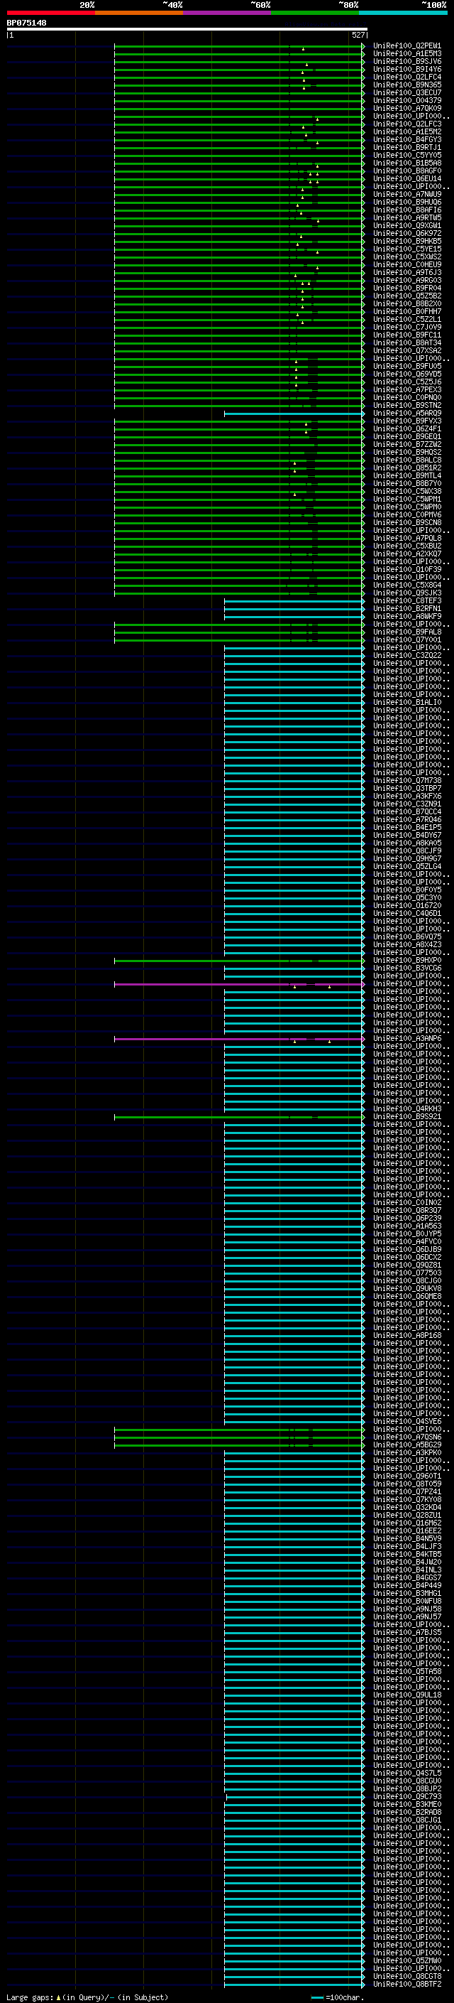
Task: Click the green alignment bar for UniRef100_B9HXP0
Action: click(x=239, y=961)
